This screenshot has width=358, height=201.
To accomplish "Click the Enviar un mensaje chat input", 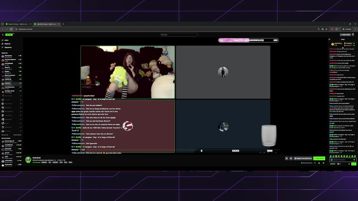I will tap(343, 160).
